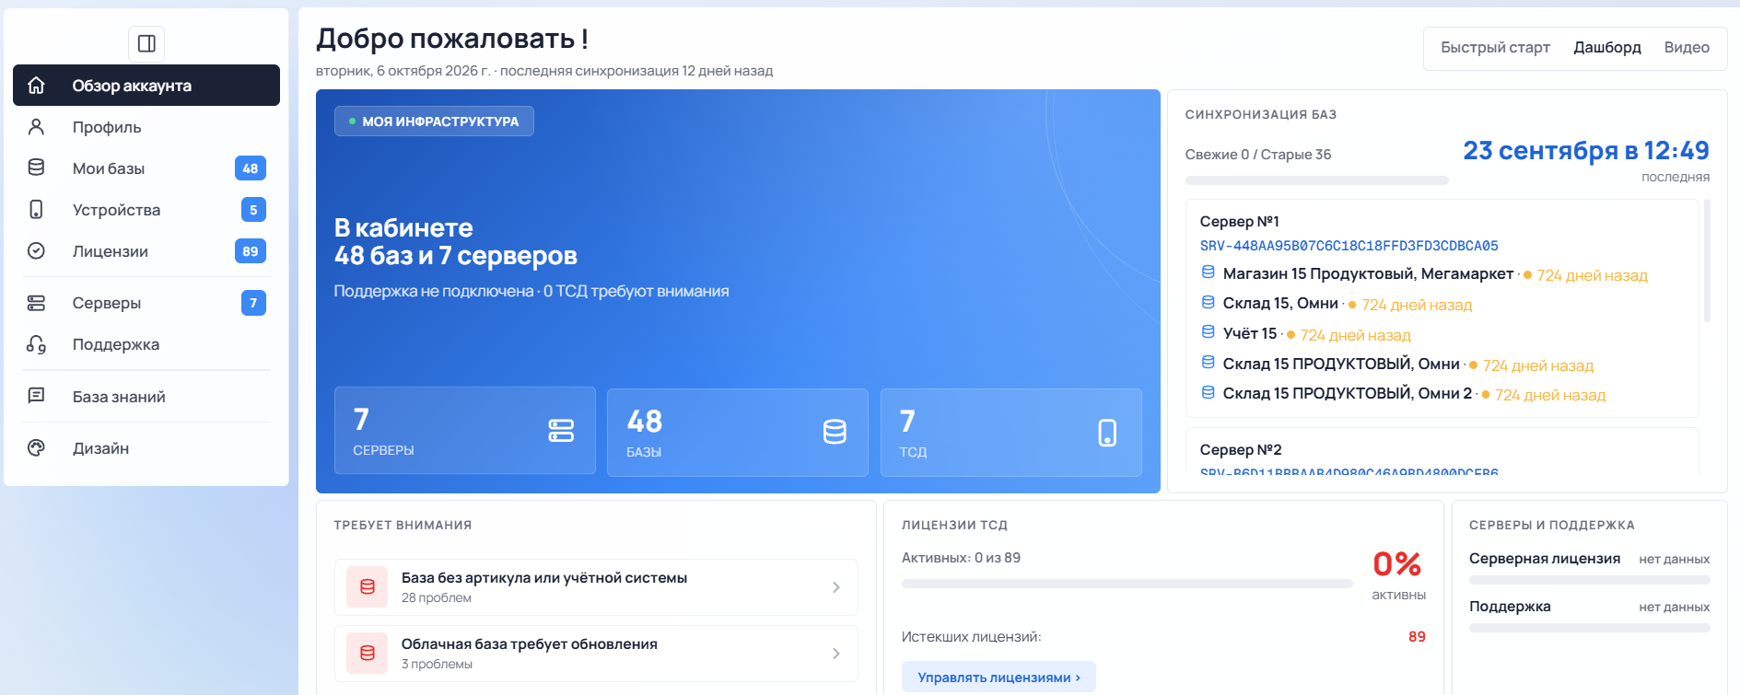Open the 7 ТСД stat card

pos(1011,433)
